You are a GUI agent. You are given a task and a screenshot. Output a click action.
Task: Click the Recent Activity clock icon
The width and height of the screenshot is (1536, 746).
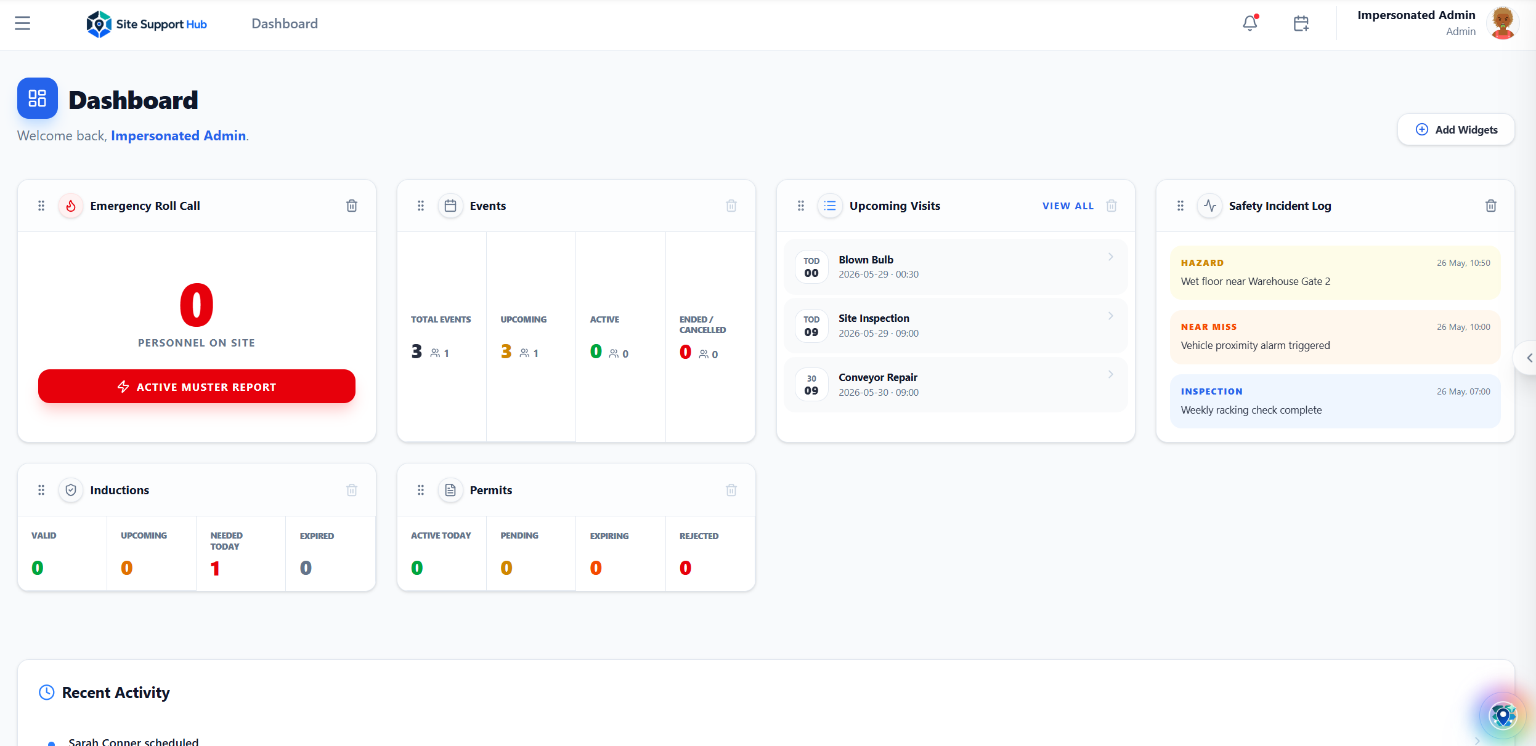click(47, 692)
